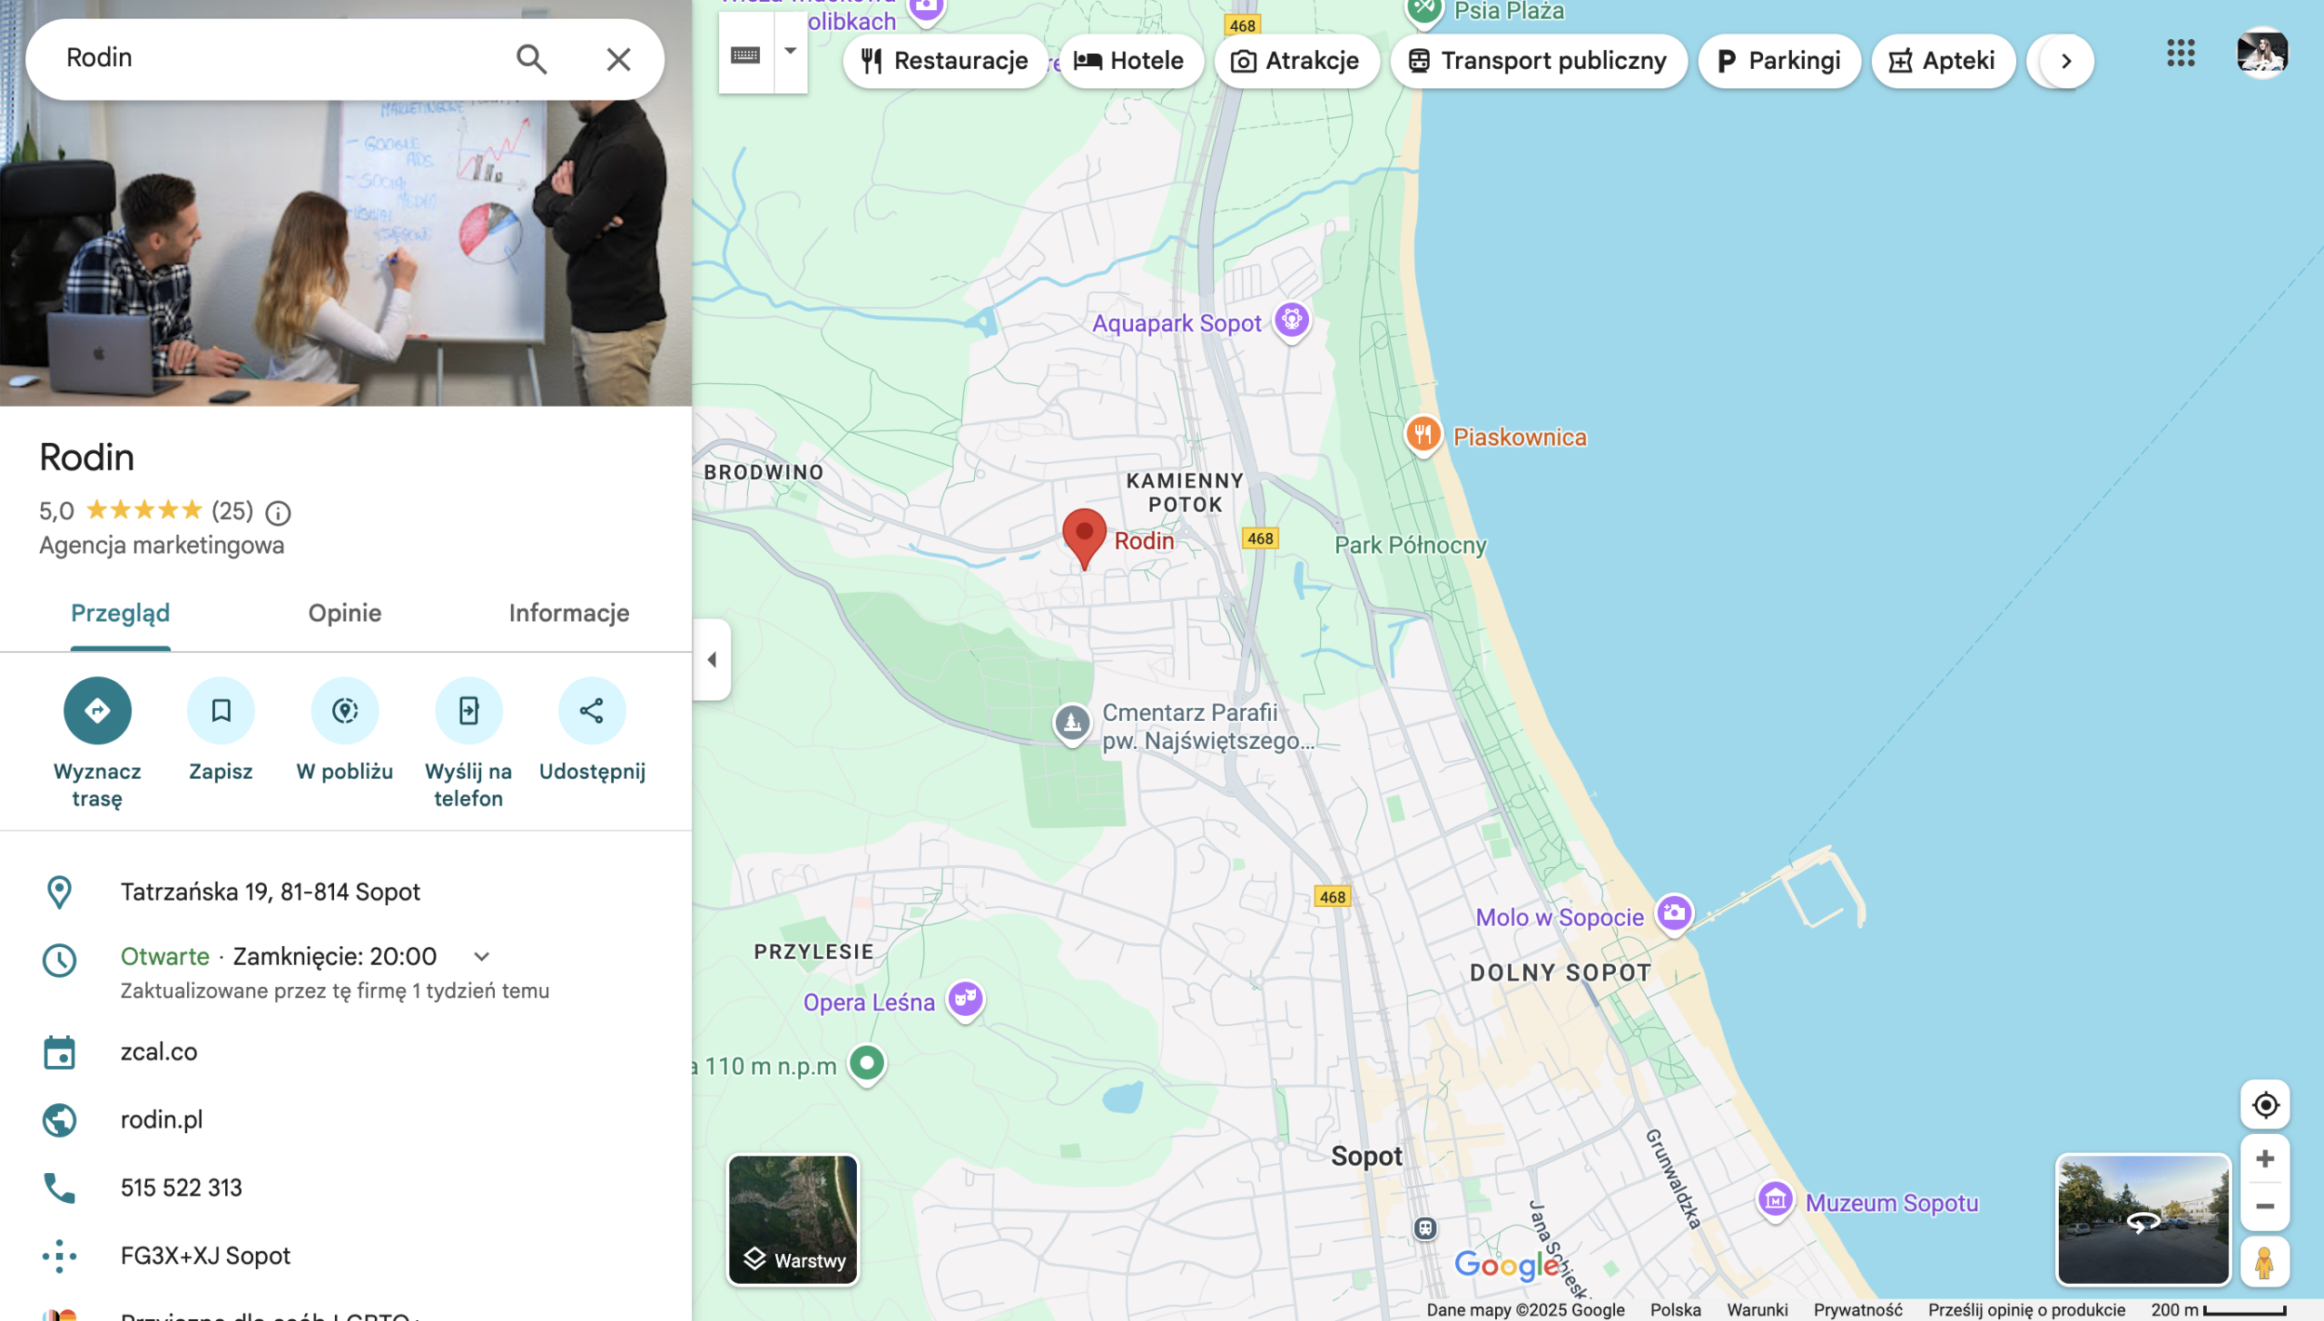Click the globe website icon
The width and height of the screenshot is (2324, 1321).
click(59, 1120)
